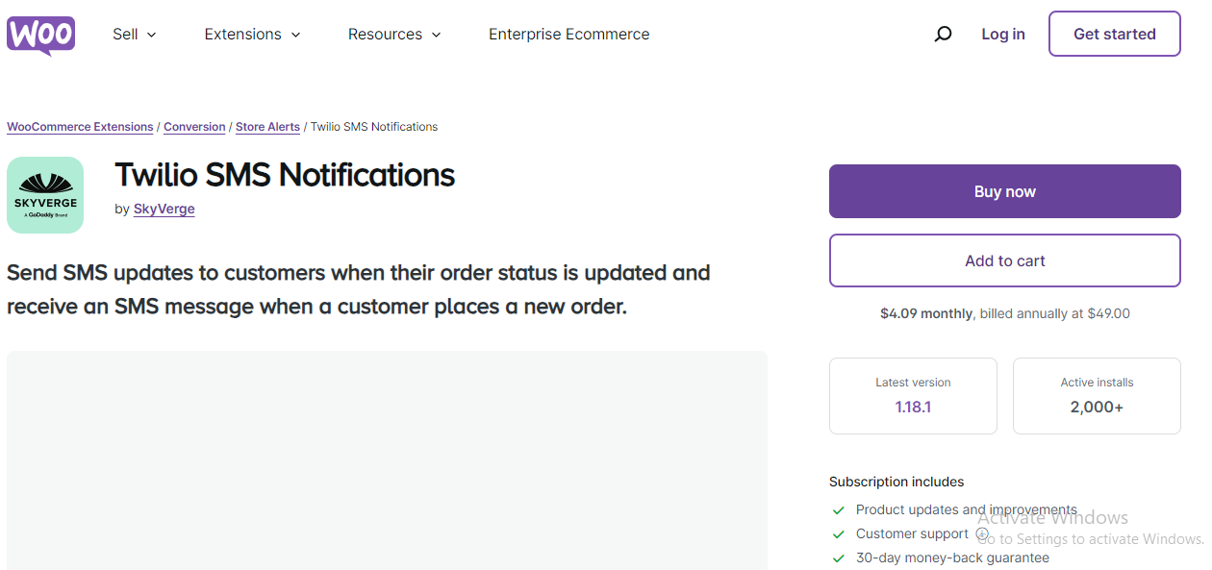The width and height of the screenshot is (1212, 570).
Task: Expand the Resources navigation dropdown
Action: (394, 34)
